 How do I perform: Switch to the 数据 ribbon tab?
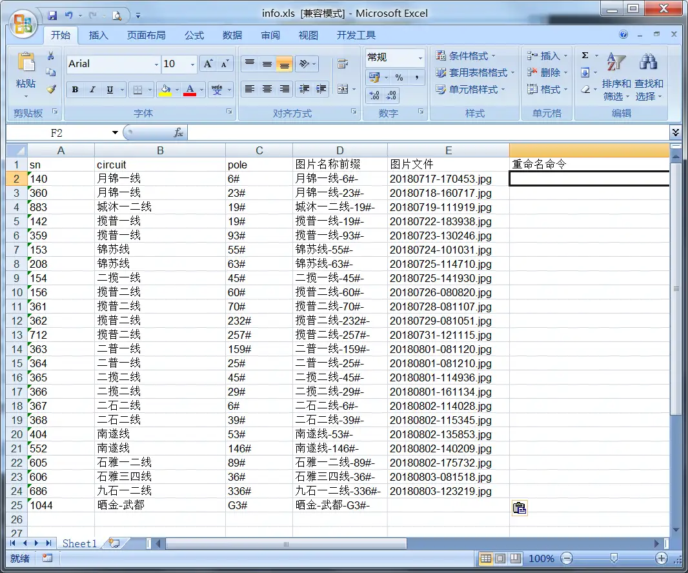coord(232,35)
